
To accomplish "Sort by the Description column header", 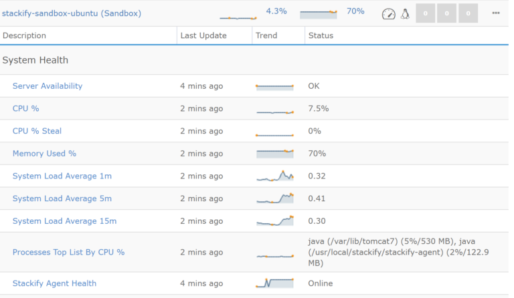I will [x=24, y=35].
